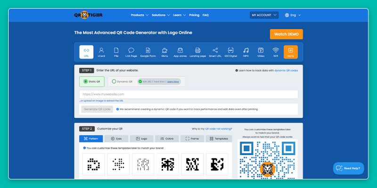
Task: Click the website URL input field
Action: [x=188, y=94]
